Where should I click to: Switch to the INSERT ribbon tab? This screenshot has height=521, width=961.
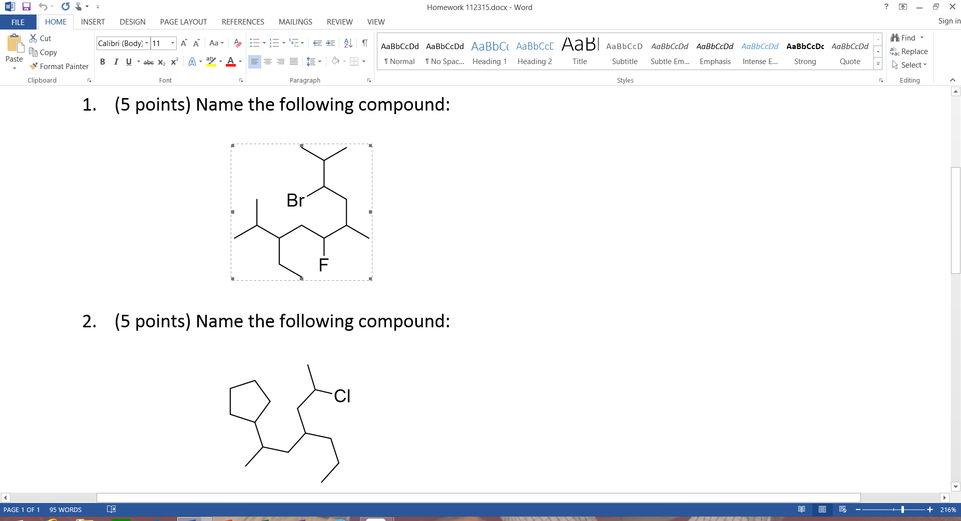pyautogui.click(x=93, y=22)
